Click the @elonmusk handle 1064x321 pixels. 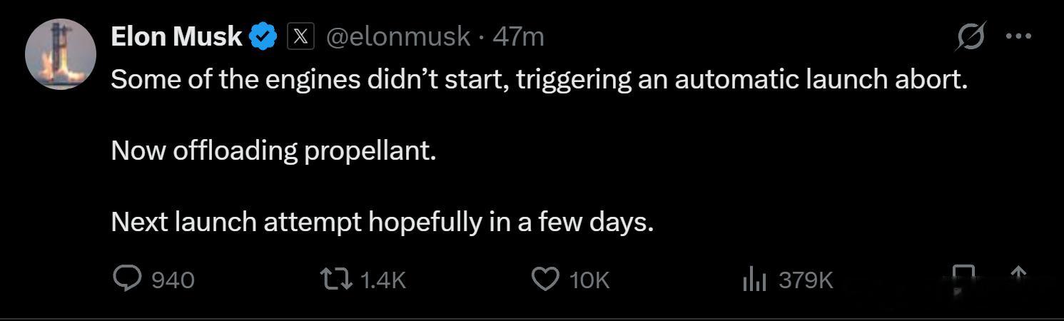pos(398,36)
